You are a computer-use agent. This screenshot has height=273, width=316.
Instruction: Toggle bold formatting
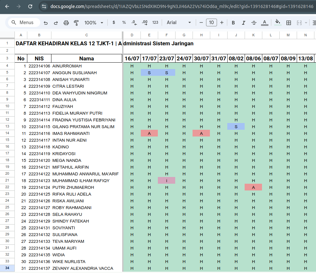(233, 22)
